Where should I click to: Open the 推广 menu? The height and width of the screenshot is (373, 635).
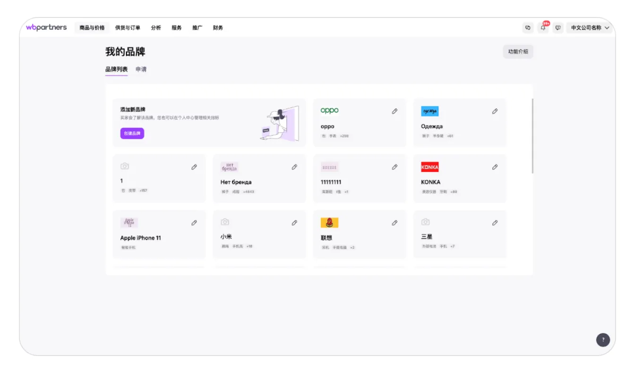[x=197, y=28]
